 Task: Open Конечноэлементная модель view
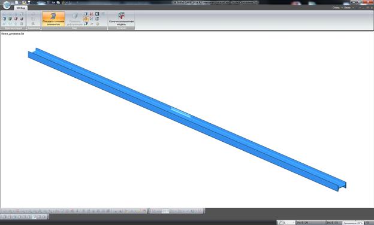coord(121,19)
